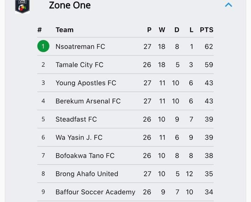Click Steadfast FC team name
This screenshot has height=202, width=251.
76,119
